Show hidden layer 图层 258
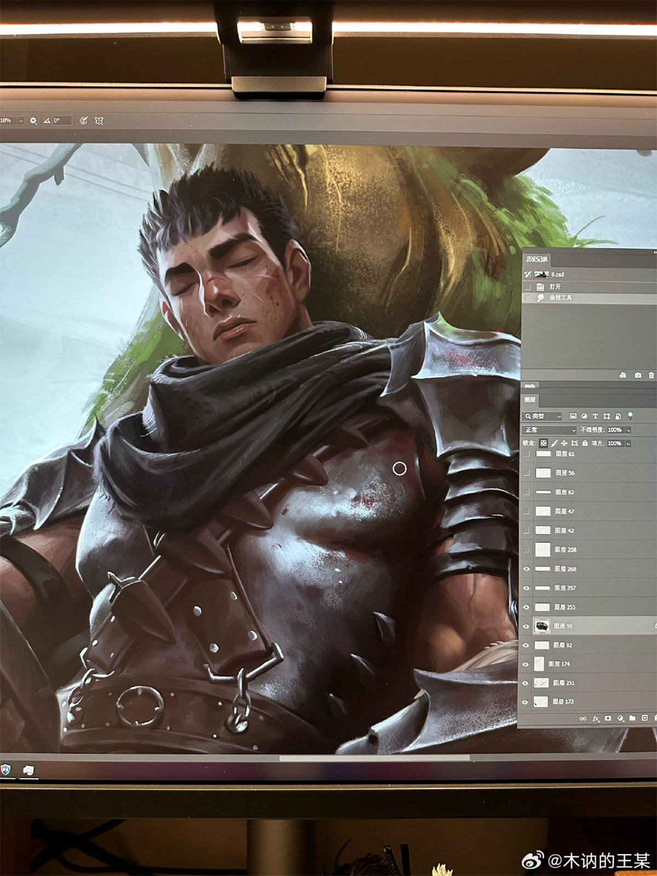This screenshot has width=657, height=876. (x=527, y=550)
